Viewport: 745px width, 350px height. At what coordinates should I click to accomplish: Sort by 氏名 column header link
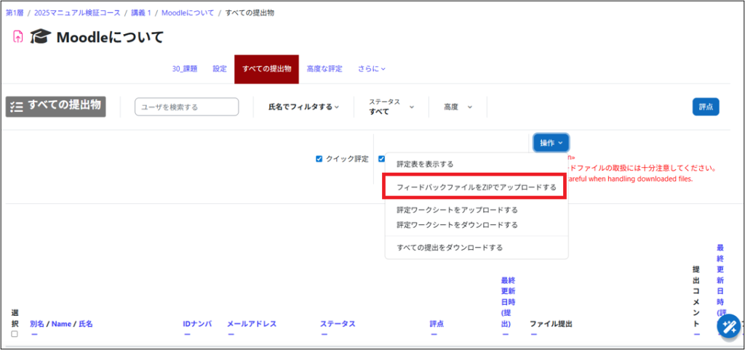[86, 324]
